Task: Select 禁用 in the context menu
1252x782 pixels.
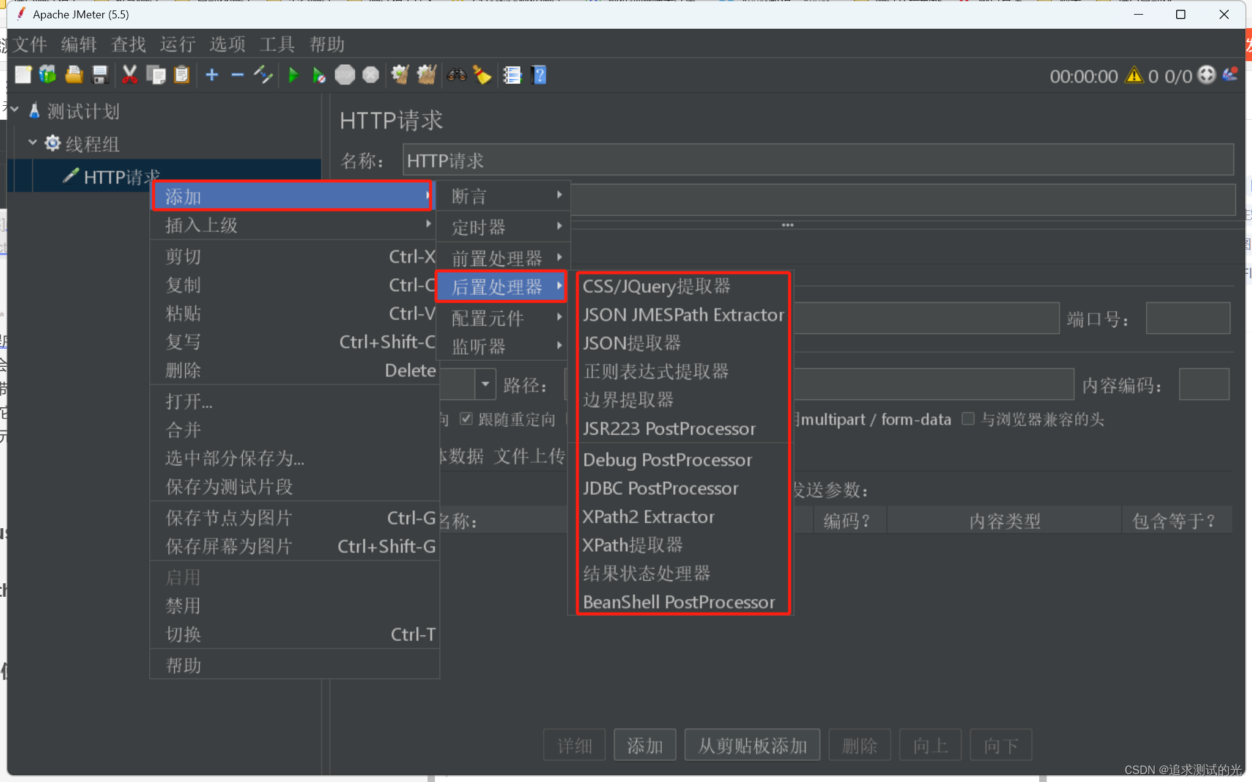Action: click(x=295, y=605)
